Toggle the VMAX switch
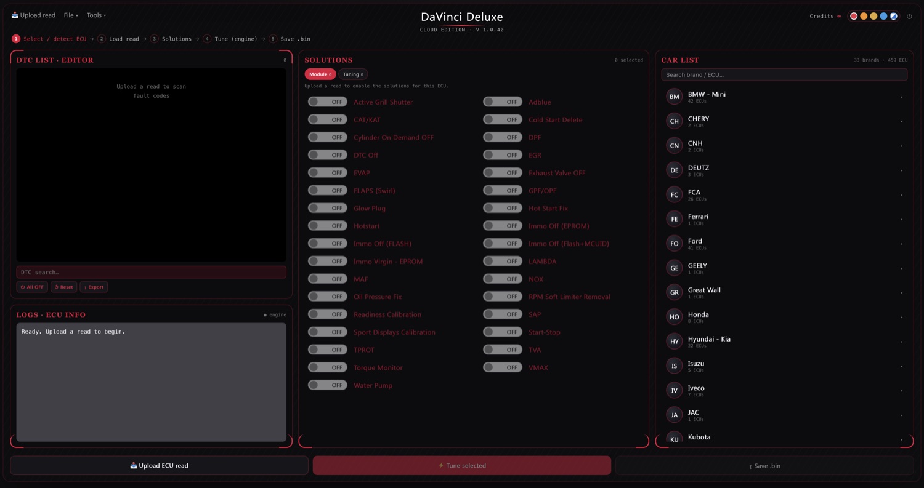 coord(503,367)
